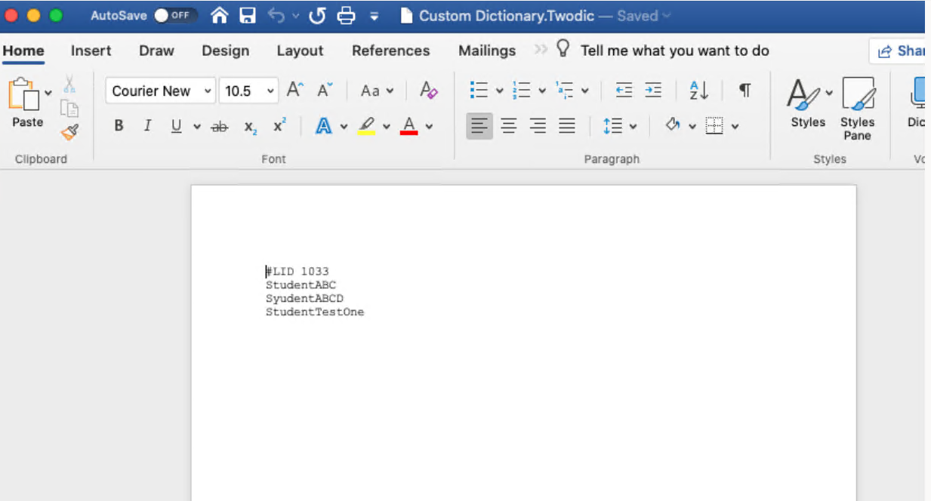Switch to the References tab
Viewport: 931px width, 501px height.
(x=390, y=51)
